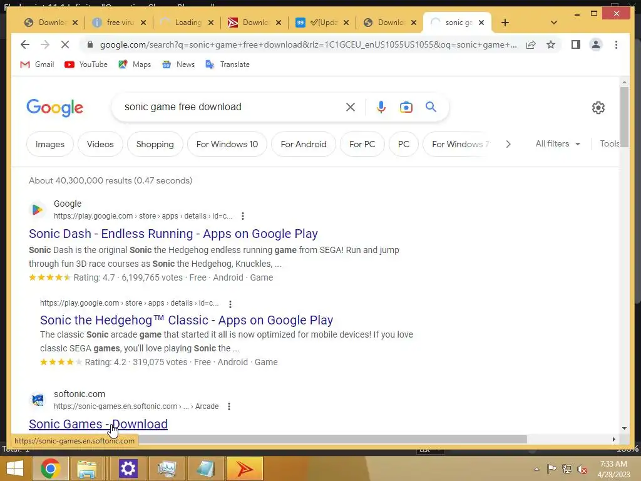This screenshot has height=481, width=641.
Task: Click the scroll down arrow
Action: pyautogui.click(x=624, y=428)
